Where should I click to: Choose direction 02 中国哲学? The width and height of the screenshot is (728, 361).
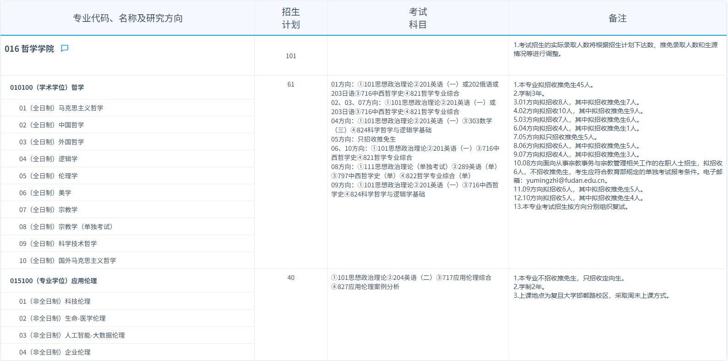[x=51, y=125]
